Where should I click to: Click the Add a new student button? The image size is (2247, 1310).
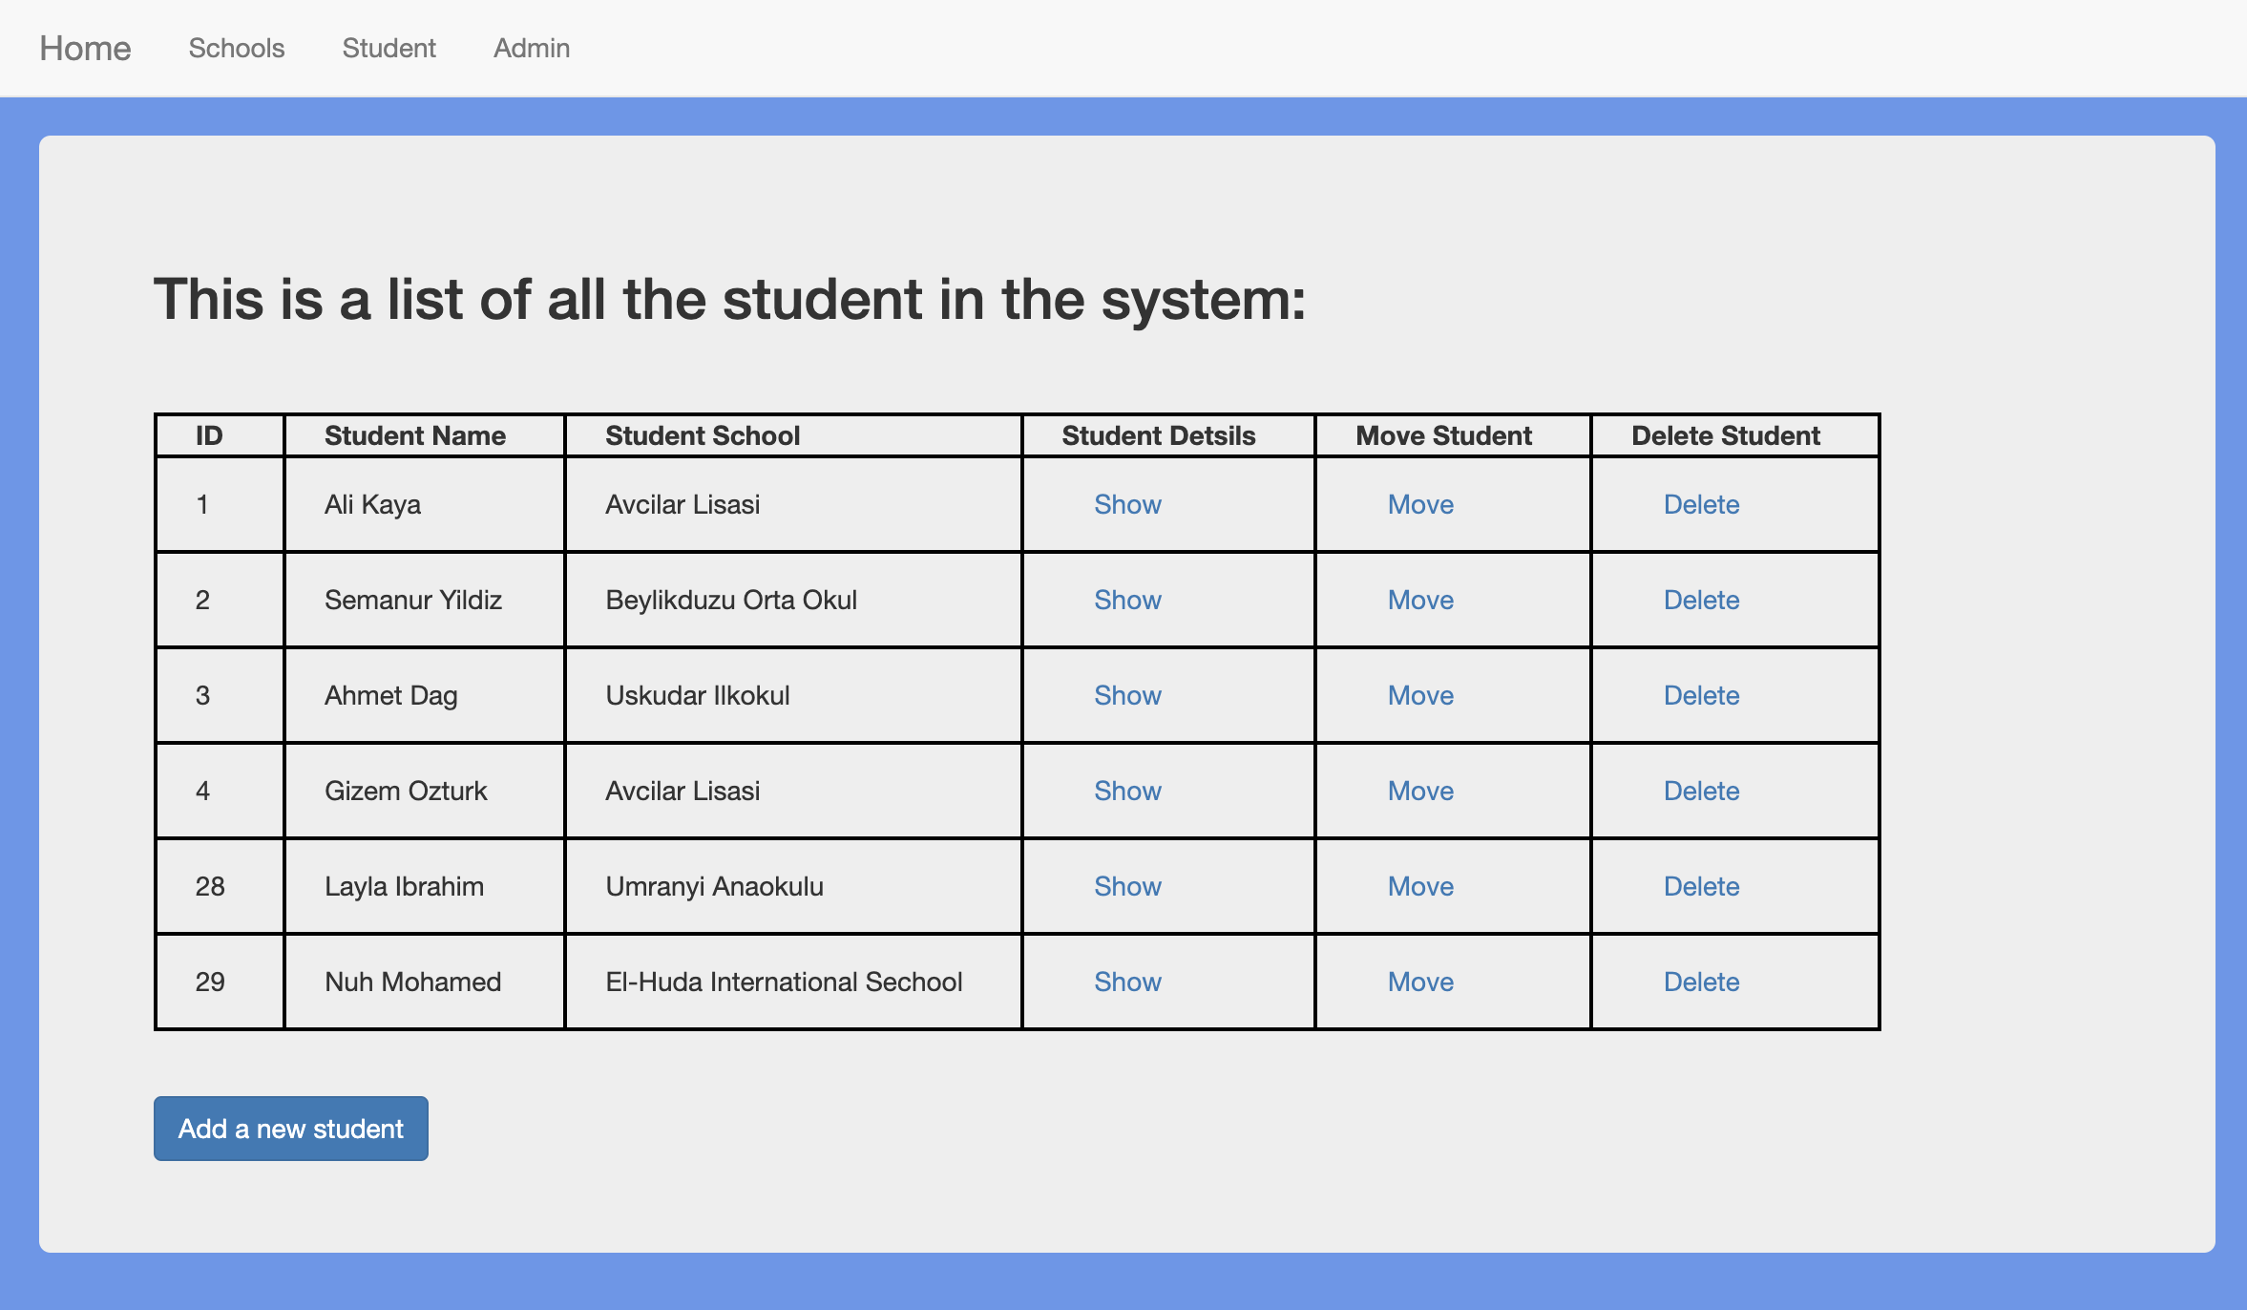[x=290, y=1128]
